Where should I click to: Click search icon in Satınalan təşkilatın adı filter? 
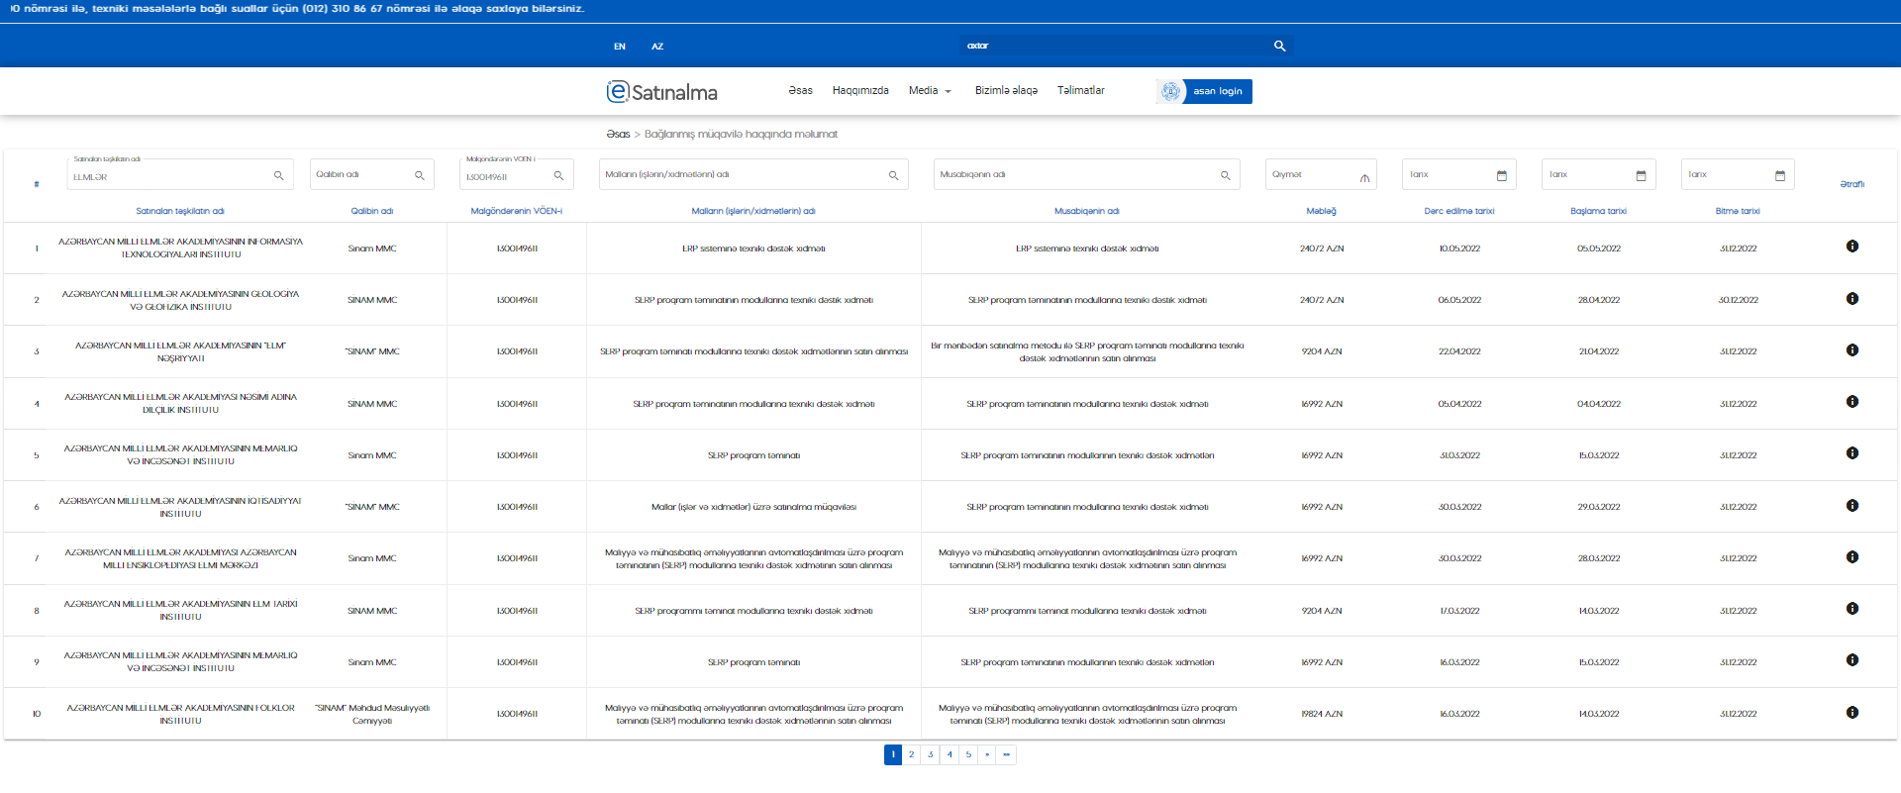pos(279,176)
